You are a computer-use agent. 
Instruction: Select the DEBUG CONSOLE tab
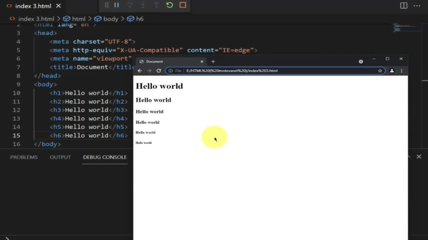coord(105,157)
